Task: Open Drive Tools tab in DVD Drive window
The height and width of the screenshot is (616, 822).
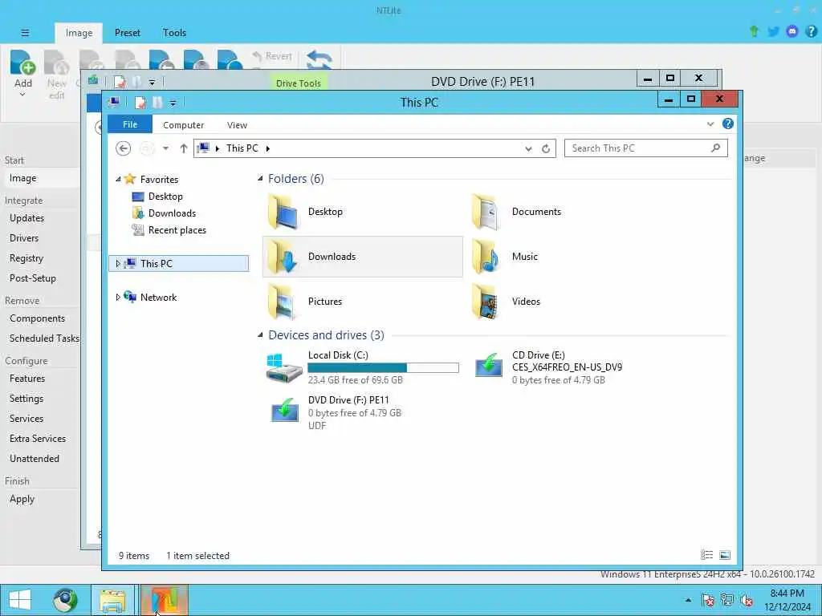Action: 299,83
